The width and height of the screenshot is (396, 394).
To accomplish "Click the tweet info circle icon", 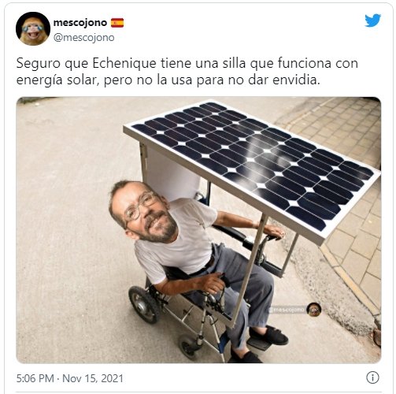I will [372, 377].
